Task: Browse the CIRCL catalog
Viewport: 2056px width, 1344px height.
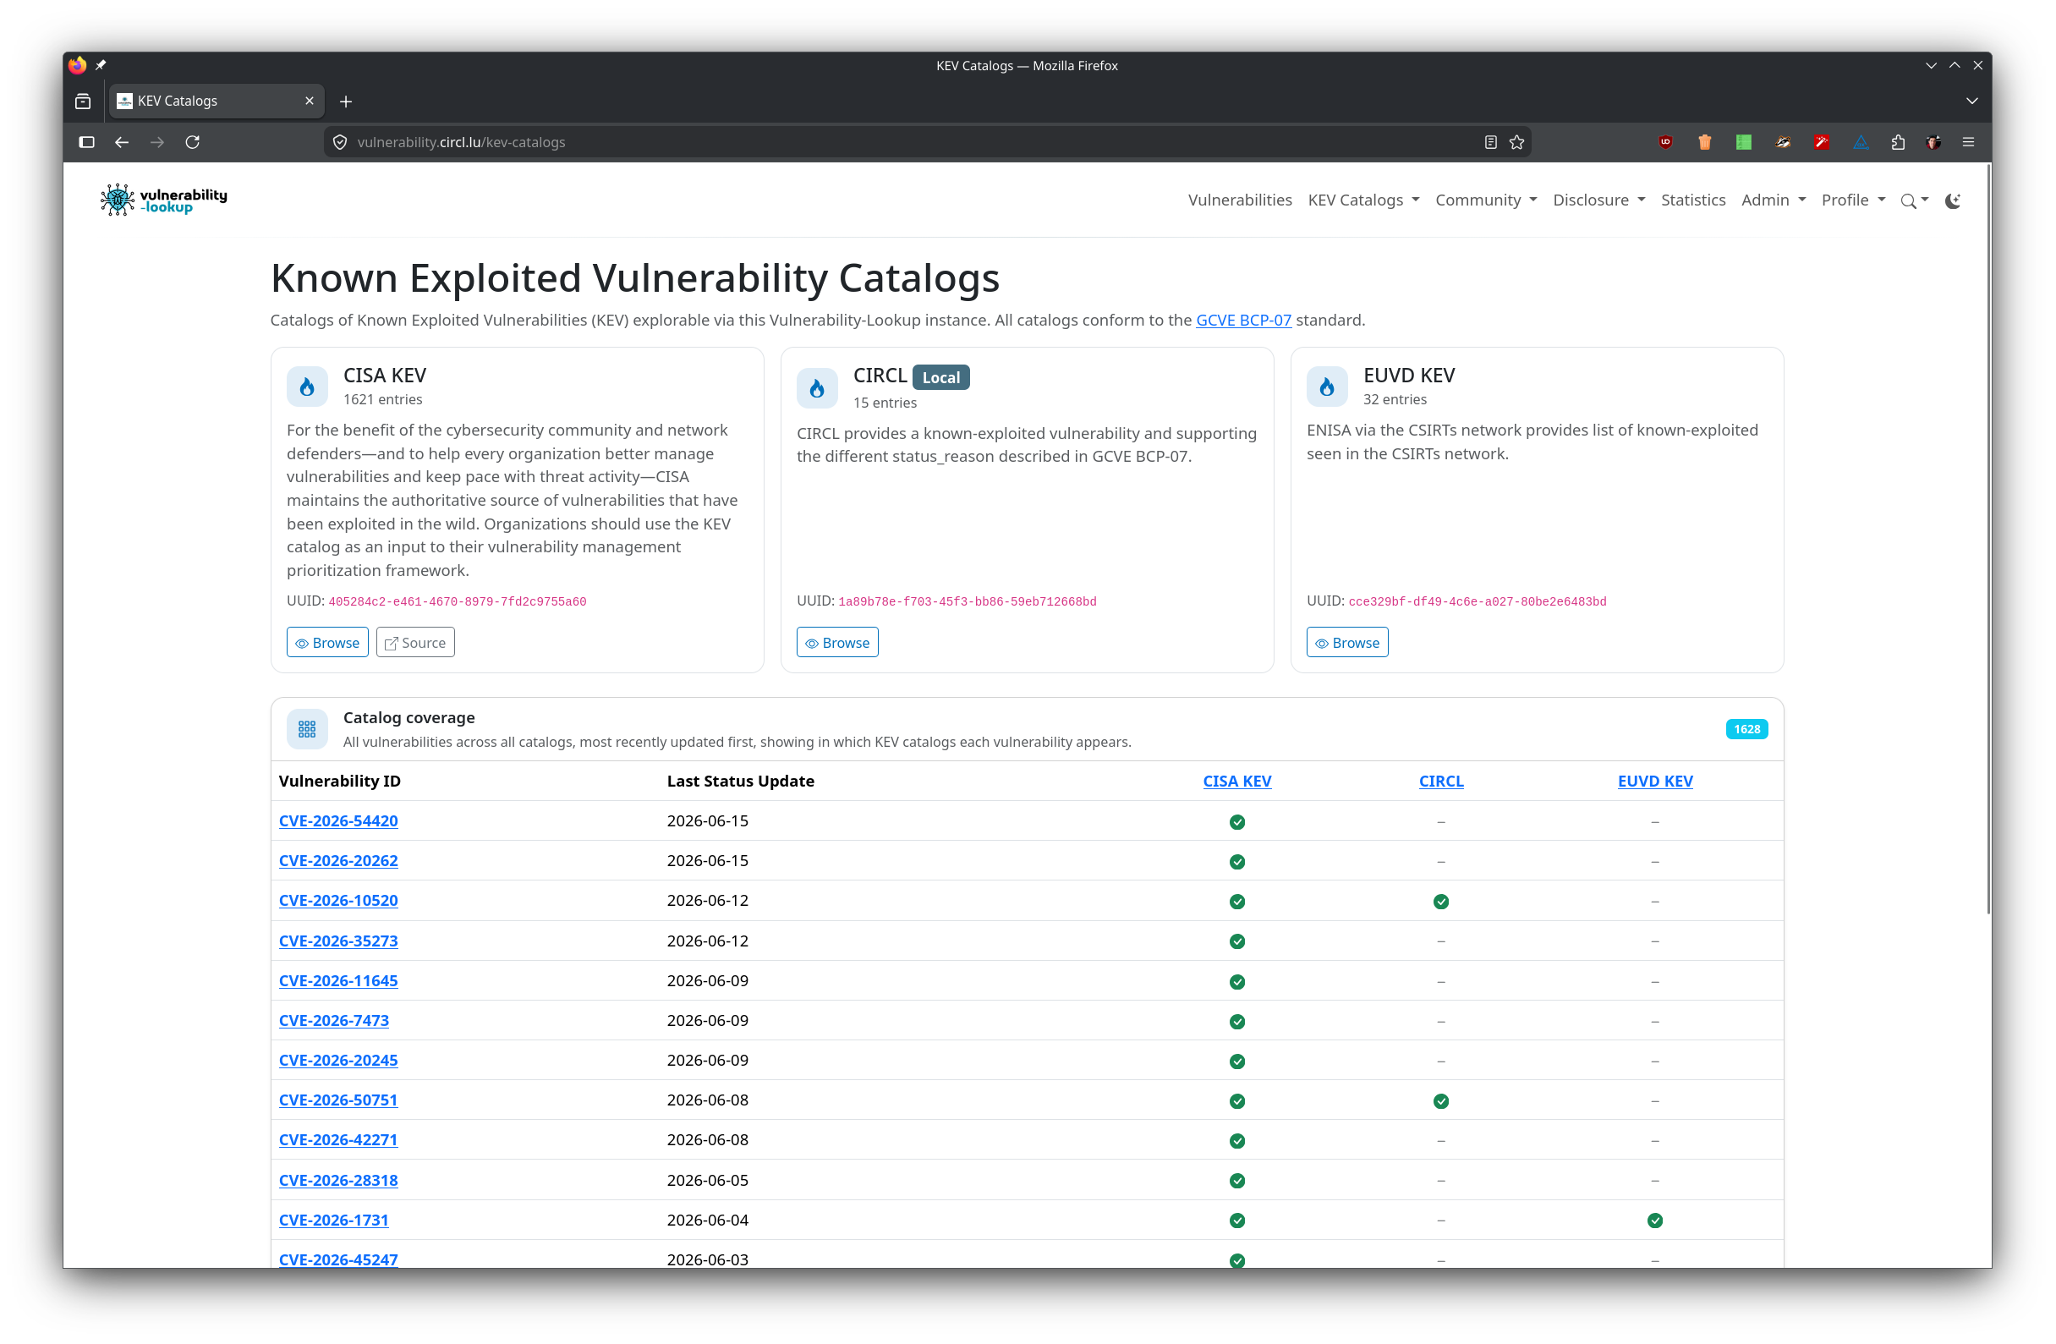Action: pyautogui.click(x=837, y=643)
